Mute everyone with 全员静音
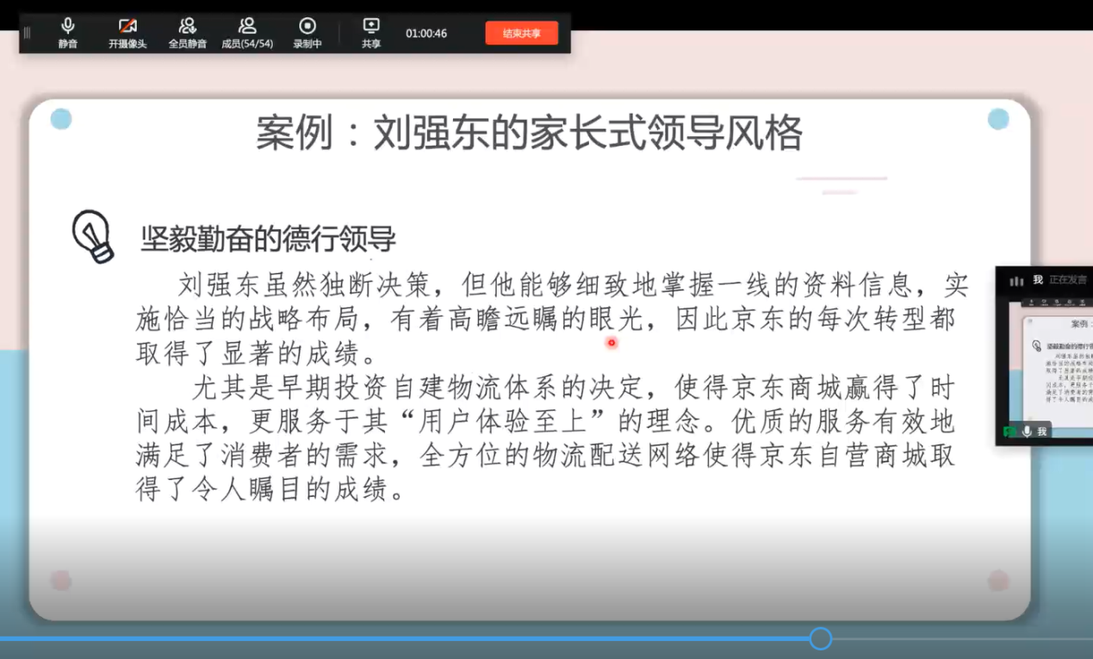Screen dimensions: 1093x659 point(187,27)
